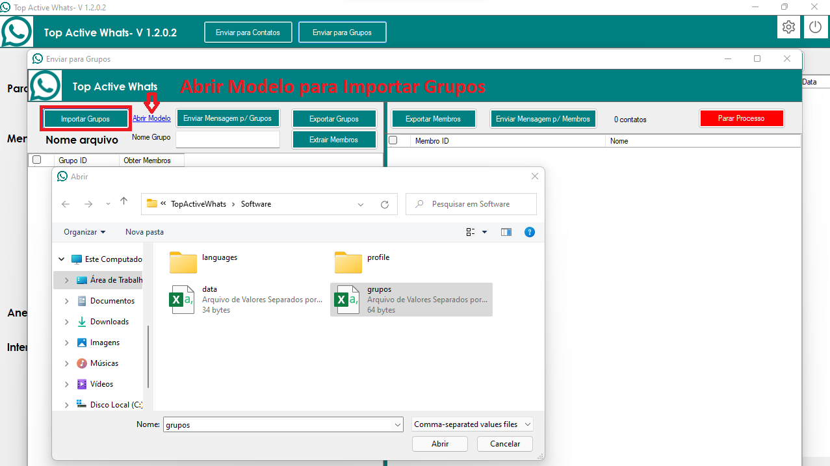Open the help icon in Abrir dialog
Screen dimensions: 830x466
[530, 232]
